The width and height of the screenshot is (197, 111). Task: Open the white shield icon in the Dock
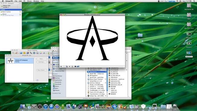(x=143, y=106)
